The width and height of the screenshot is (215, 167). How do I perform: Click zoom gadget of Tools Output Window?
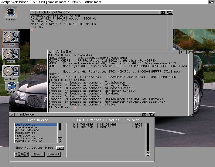tap(162, 12)
